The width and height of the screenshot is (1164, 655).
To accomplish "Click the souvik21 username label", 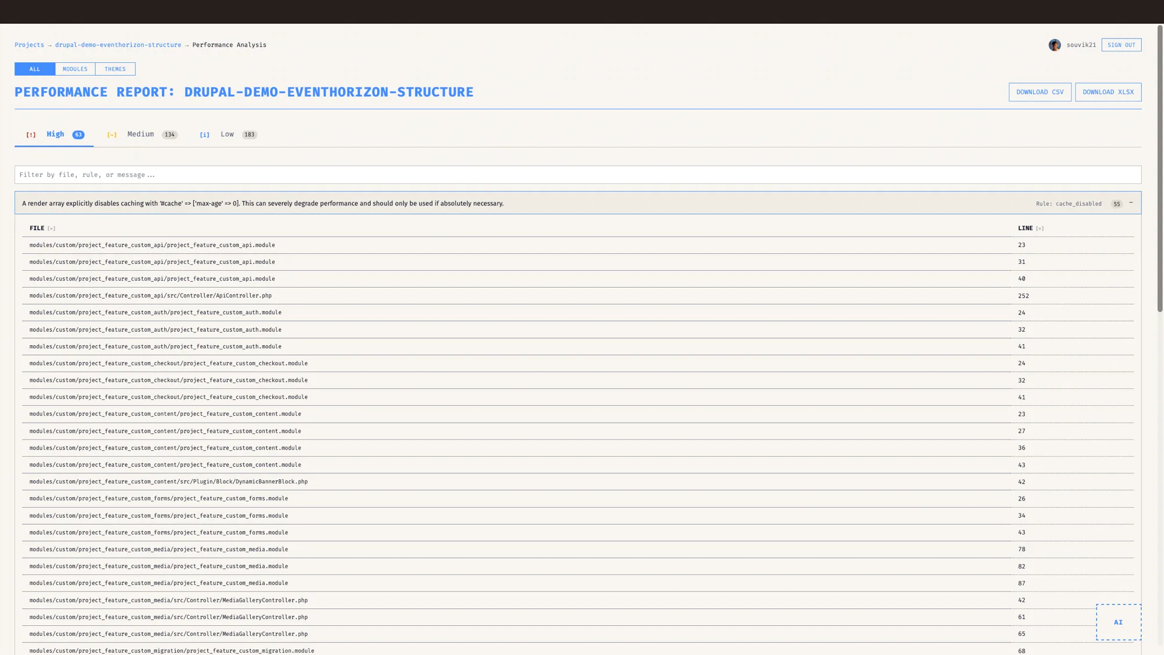I will pyautogui.click(x=1081, y=45).
